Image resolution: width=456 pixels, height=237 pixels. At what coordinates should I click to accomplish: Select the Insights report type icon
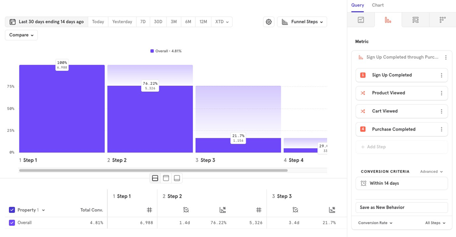(x=361, y=20)
